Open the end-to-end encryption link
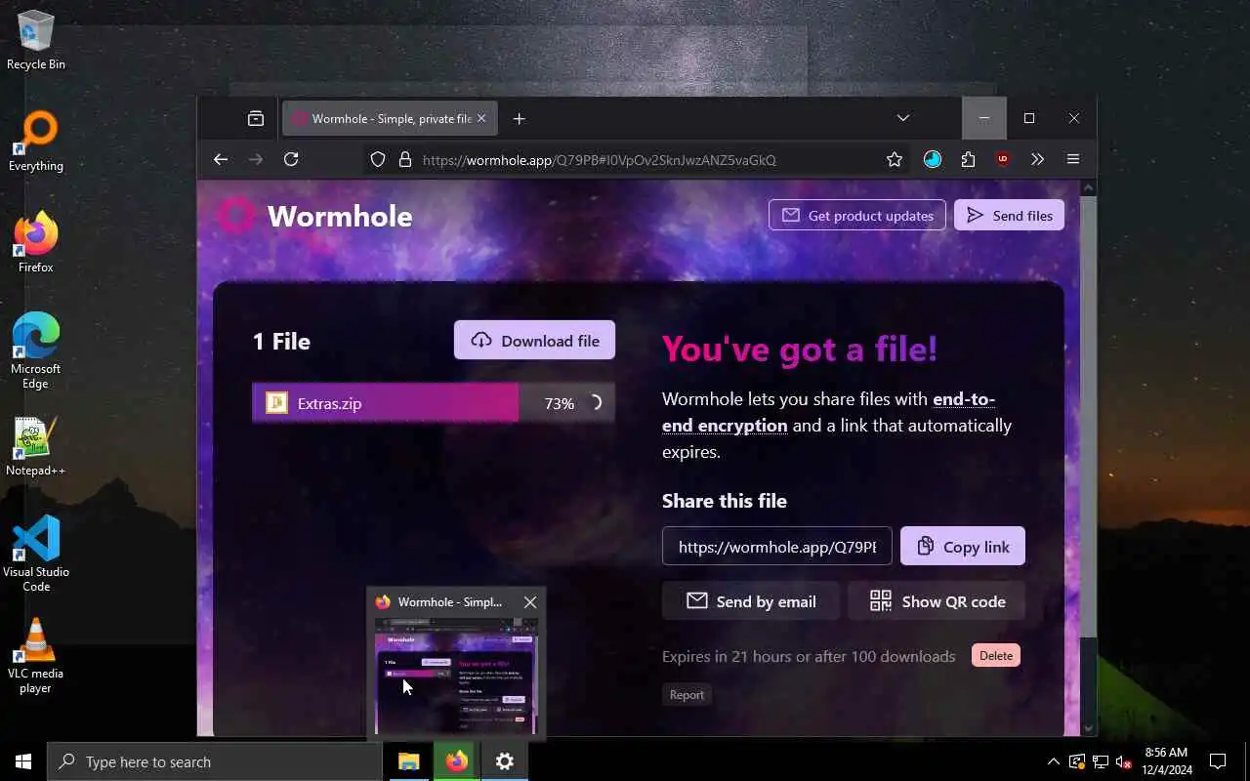1250x781 pixels. (828, 412)
